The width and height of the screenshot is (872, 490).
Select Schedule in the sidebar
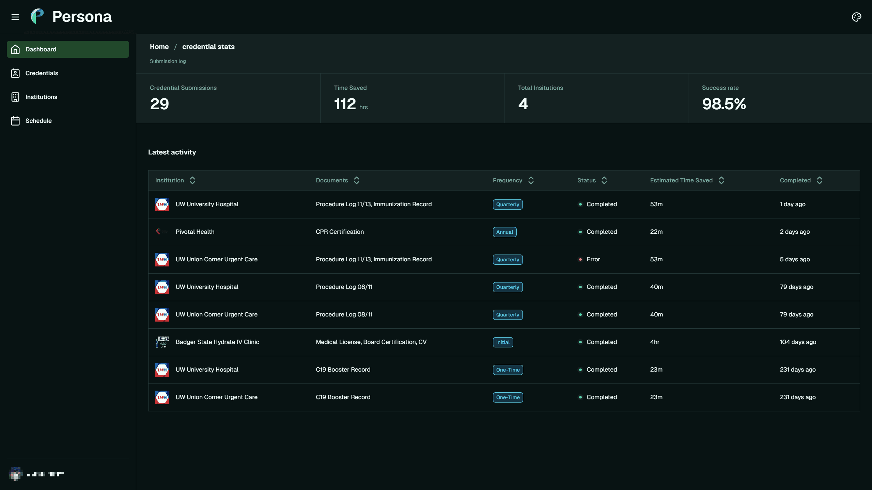tap(39, 120)
